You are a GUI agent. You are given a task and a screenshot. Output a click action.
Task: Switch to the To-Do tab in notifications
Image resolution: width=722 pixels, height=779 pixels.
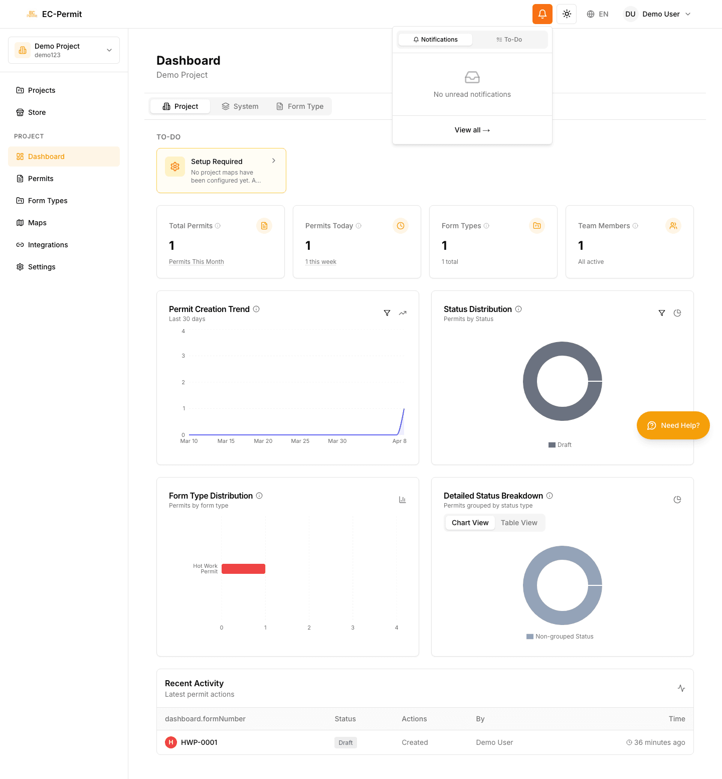click(509, 40)
